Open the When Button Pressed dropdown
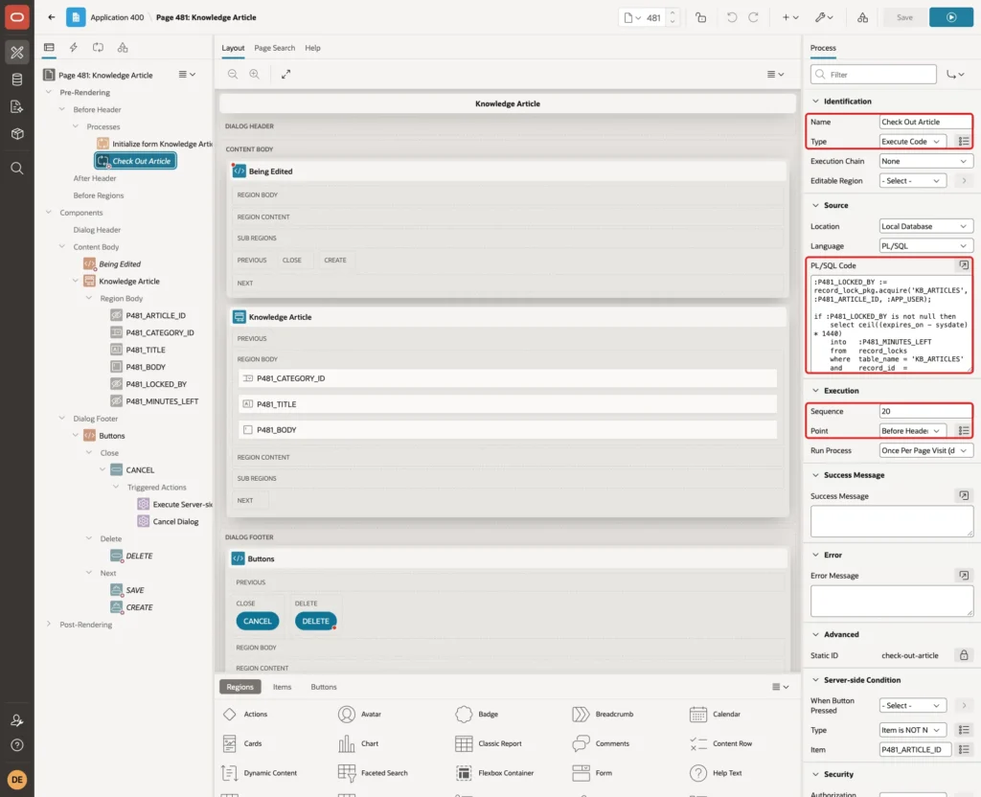 tap(912, 706)
